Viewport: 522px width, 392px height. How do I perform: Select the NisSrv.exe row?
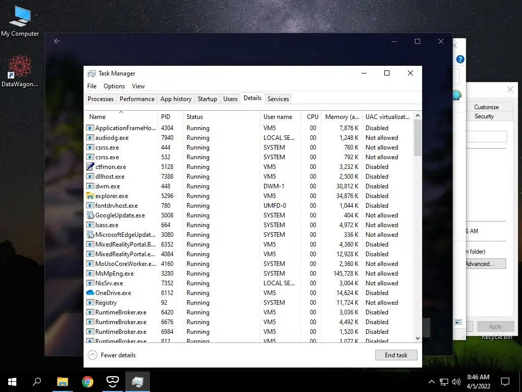coord(249,283)
